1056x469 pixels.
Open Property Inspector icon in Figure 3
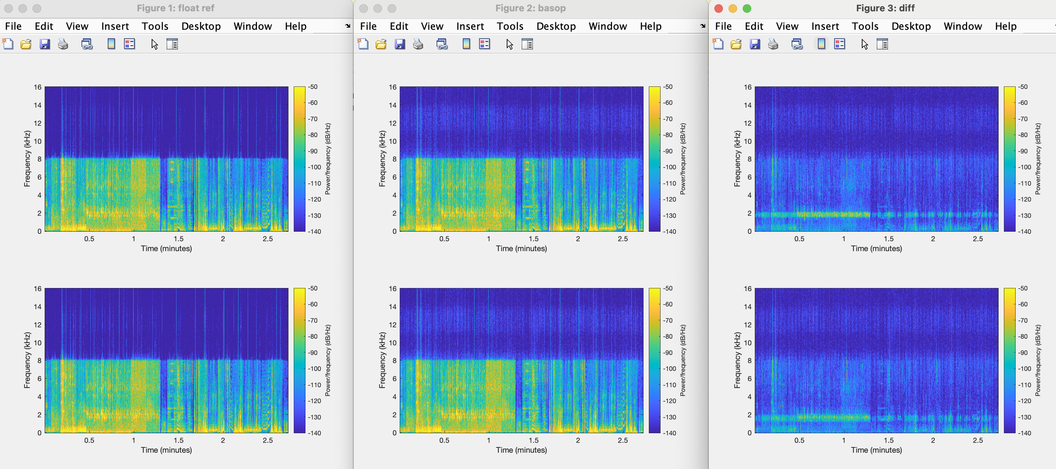[x=882, y=44]
